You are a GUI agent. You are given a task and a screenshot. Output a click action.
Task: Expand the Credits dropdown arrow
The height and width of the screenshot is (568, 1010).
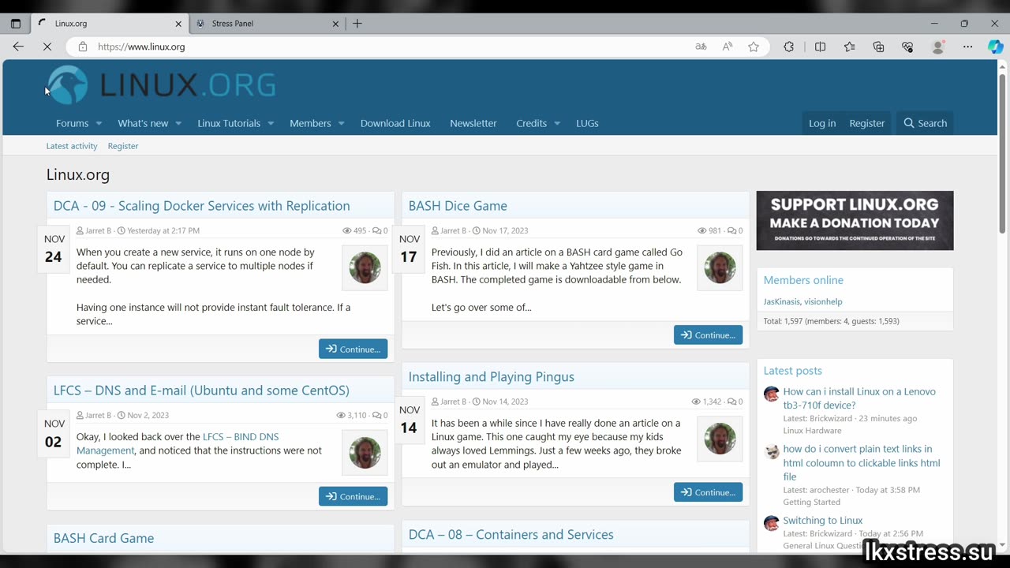point(557,123)
